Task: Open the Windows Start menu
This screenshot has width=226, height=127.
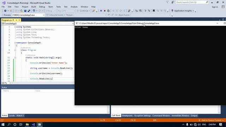Action: point(3,125)
